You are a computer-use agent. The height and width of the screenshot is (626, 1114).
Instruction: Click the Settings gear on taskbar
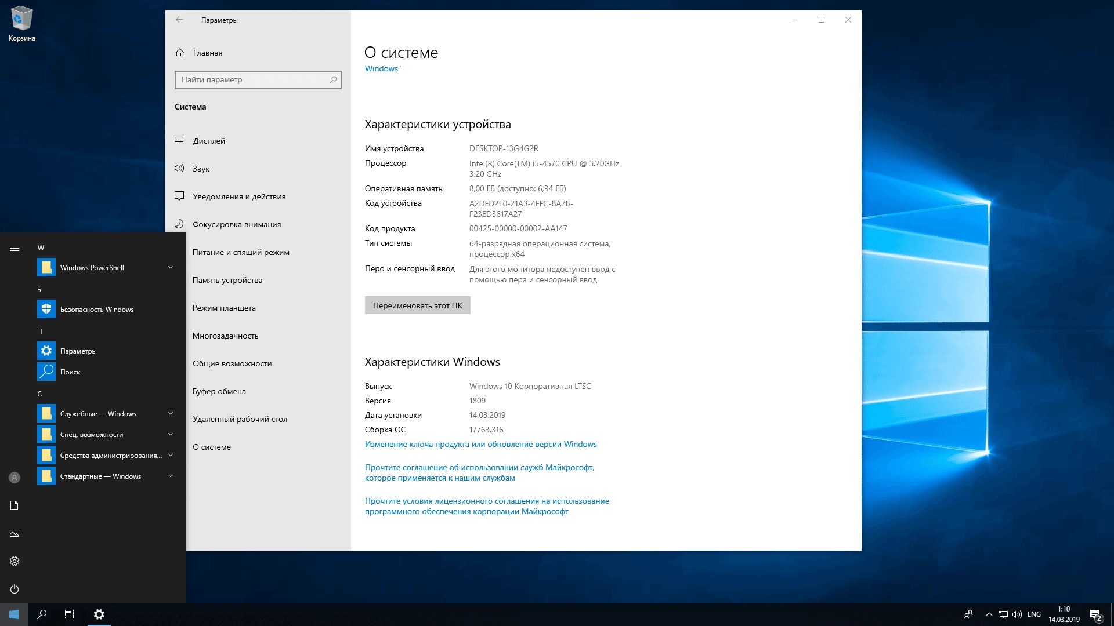point(99,614)
